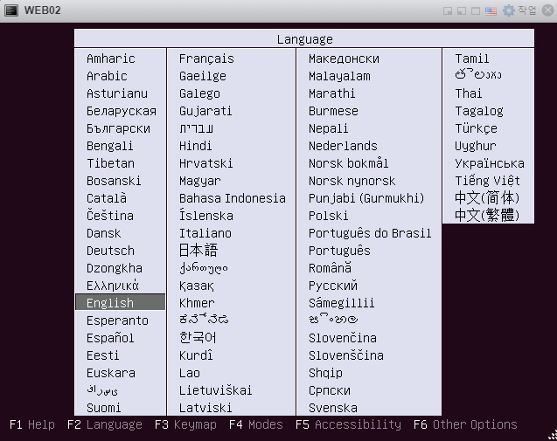Shrink console with the small-square size icon
This screenshot has width=557, height=441.
(448, 11)
